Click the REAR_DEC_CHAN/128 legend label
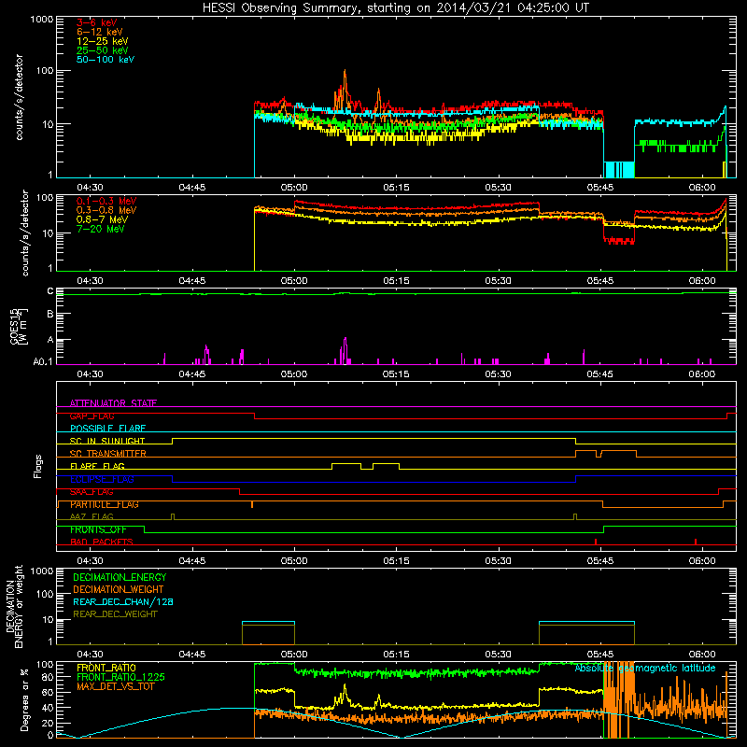The height and width of the screenshot is (747, 747). tap(123, 602)
